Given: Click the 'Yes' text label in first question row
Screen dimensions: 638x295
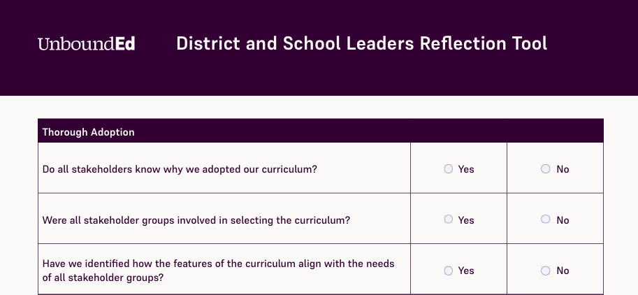Looking at the screenshot, I should tap(466, 169).
